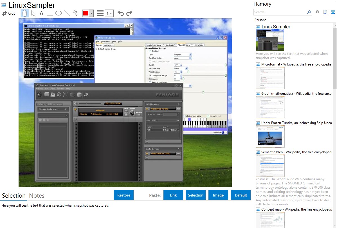Open the Selection tab below the snapshot

[x=14, y=196]
